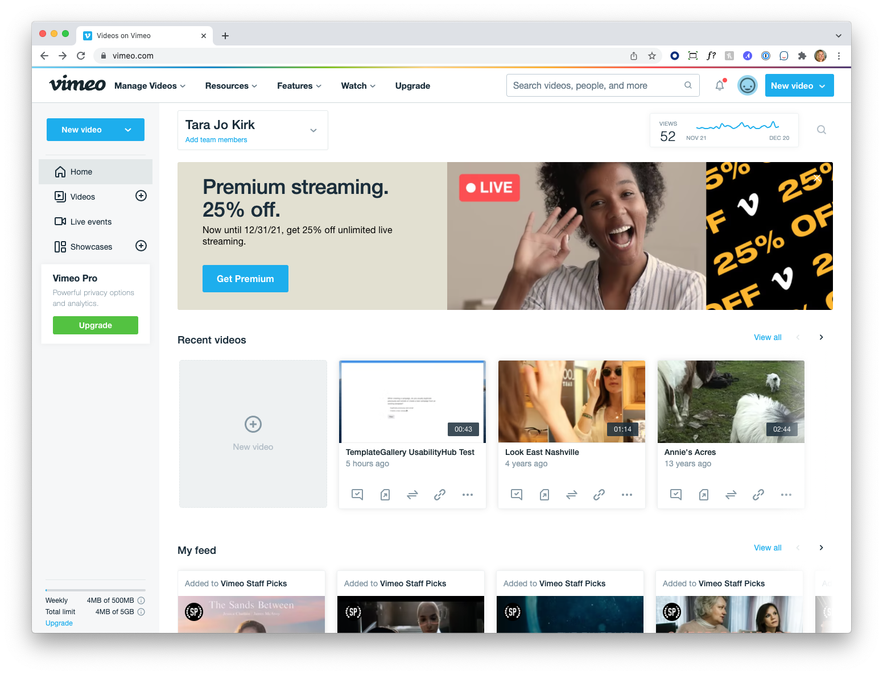This screenshot has height=675, width=883.
Task: Reload the page in the browser
Action: point(81,56)
